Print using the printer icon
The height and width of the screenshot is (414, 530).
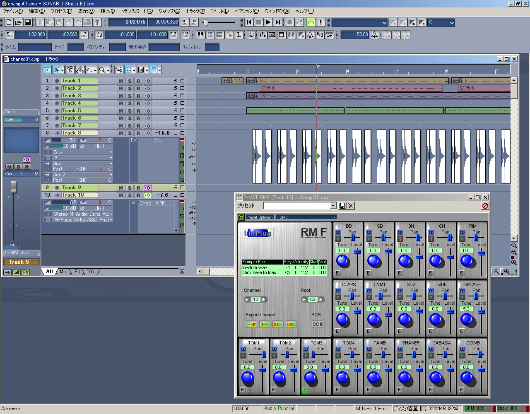tap(88, 22)
